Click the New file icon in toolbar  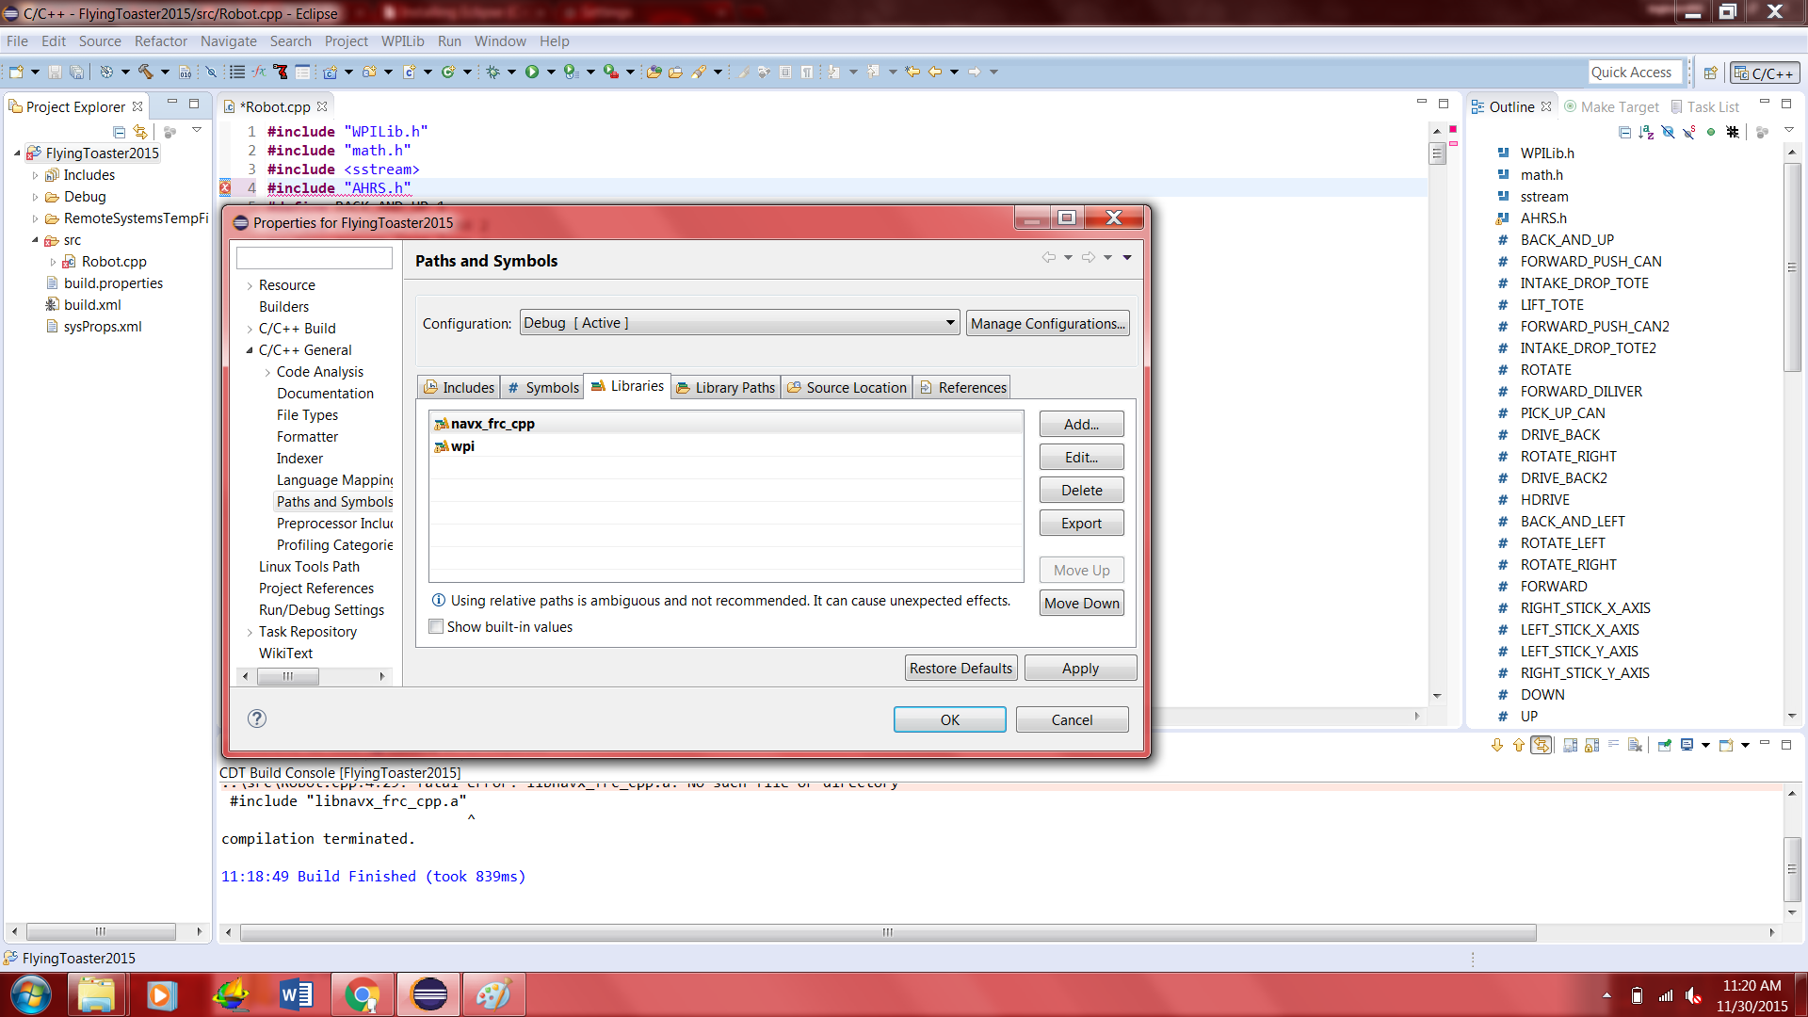click(x=16, y=72)
